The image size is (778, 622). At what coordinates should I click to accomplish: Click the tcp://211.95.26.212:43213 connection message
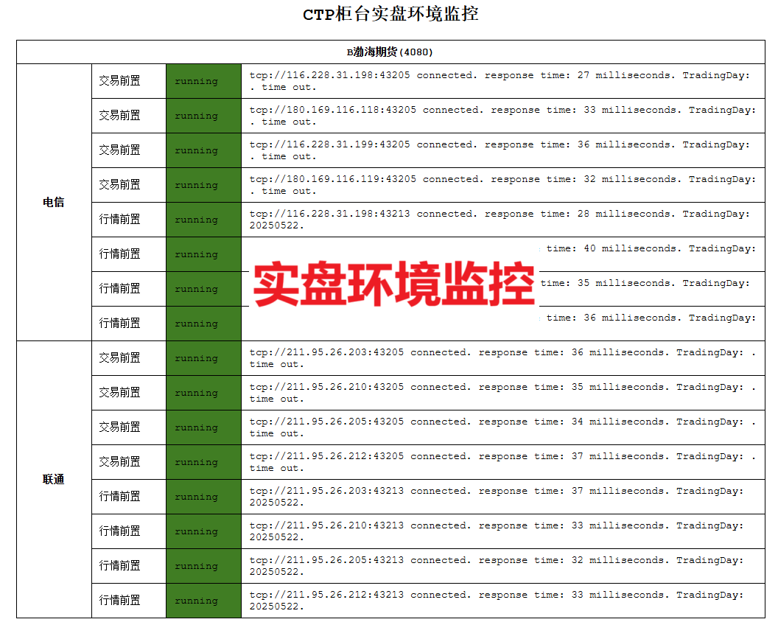[497, 601]
